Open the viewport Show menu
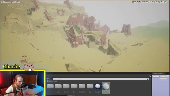The image size is (170, 96). point(18,2)
